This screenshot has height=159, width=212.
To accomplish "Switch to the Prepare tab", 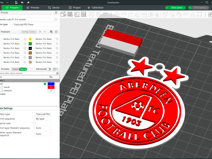I will pos(12,8).
